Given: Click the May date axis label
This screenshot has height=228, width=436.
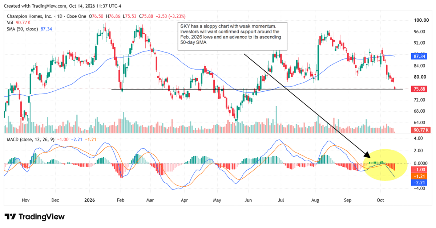Looking at the screenshot, I should [x=217, y=200].
